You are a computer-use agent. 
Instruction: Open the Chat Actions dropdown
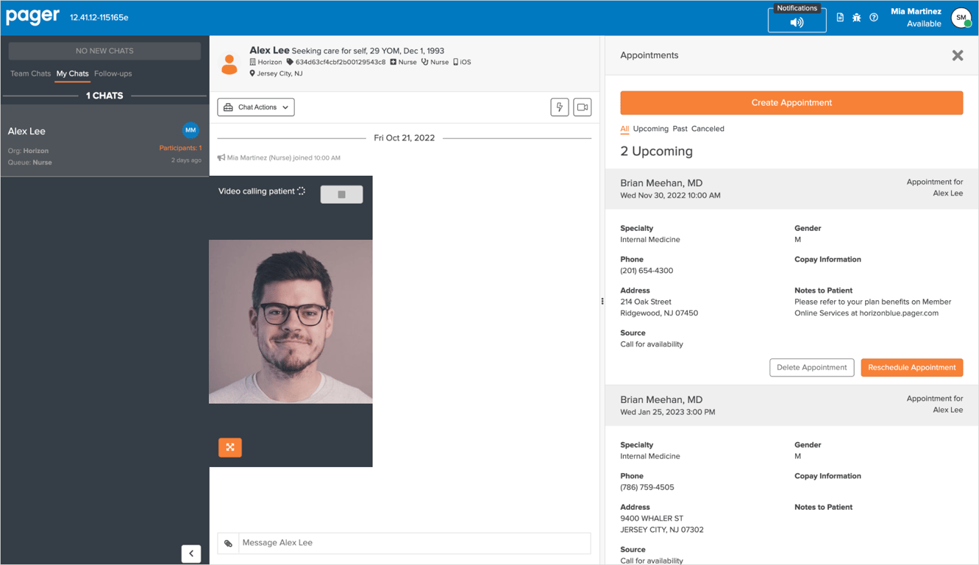pos(256,107)
